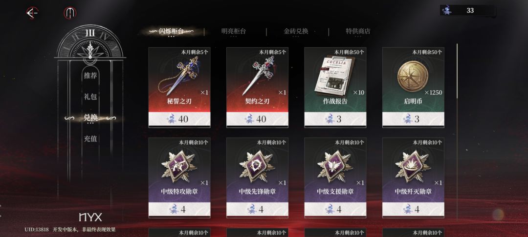Viewport: 528px width, 237px height.
Task: Click the vertical scrollbar beside item grid
Action: coord(457,71)
